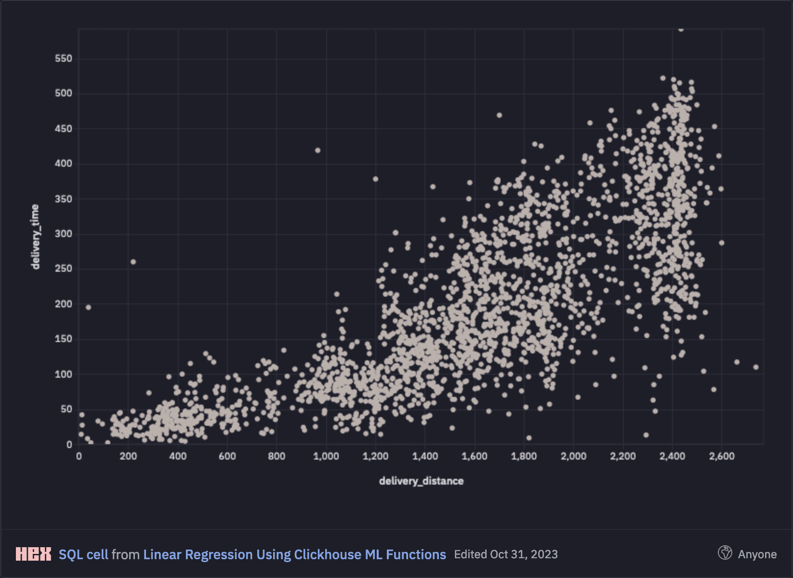
Task: Click the globe icon beside Anyone
Action: click(725, 553)
